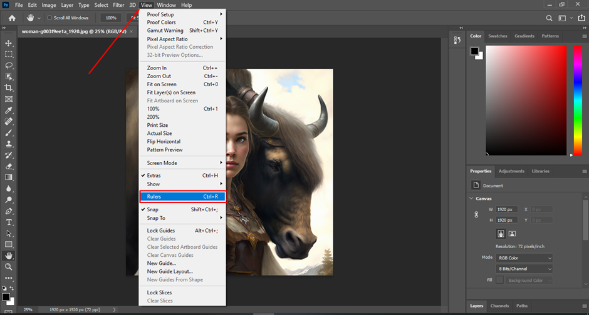
Task: Select the Rectangular Marquee tool
Action: point(9,54)
